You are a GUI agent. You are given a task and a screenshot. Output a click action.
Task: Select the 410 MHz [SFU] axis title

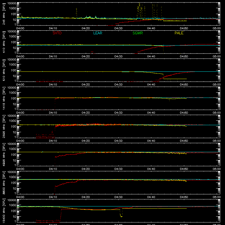click(4, 42)
